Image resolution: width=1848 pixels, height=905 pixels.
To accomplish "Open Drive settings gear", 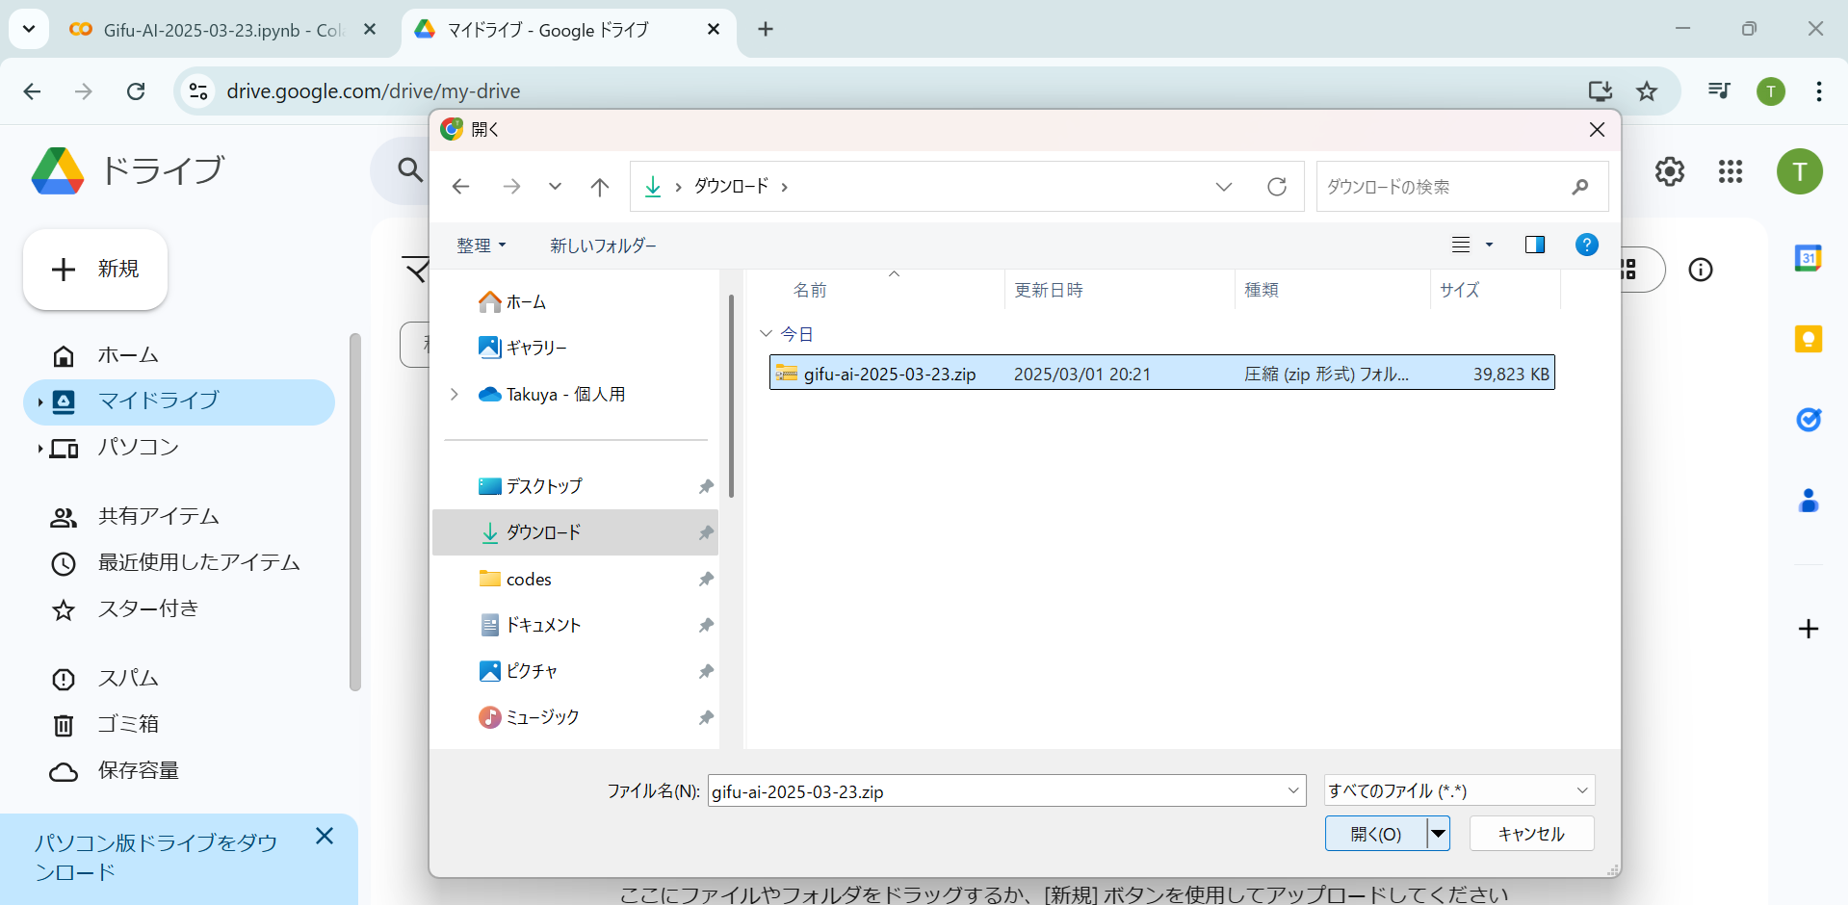I will coord(1670,171).
